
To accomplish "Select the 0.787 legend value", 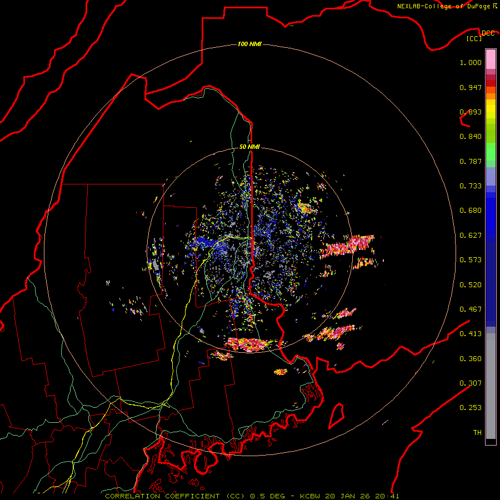I will [471, 161].
